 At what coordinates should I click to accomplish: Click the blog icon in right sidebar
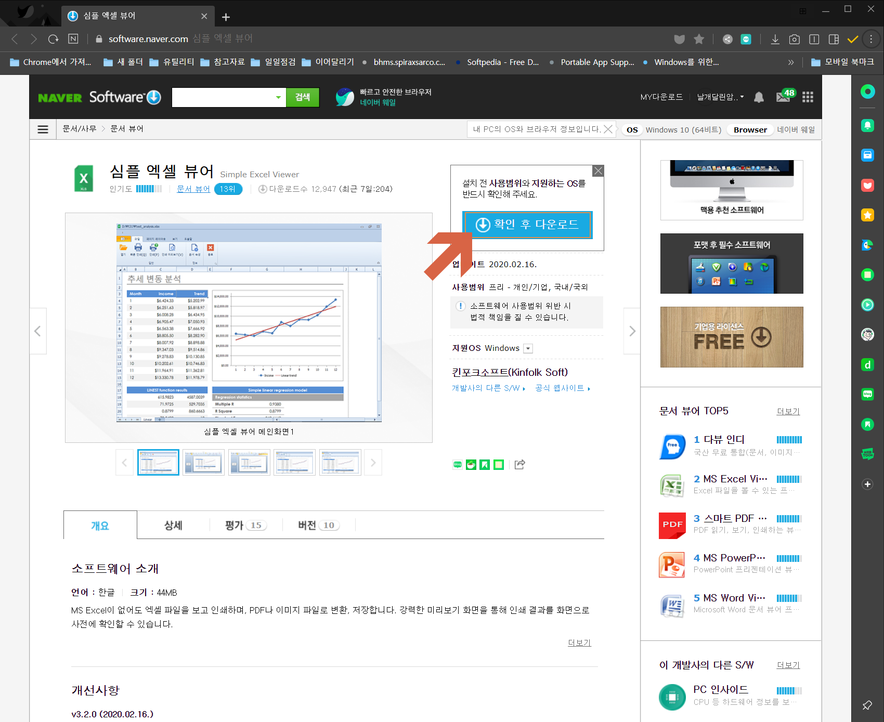coord(867,394)
